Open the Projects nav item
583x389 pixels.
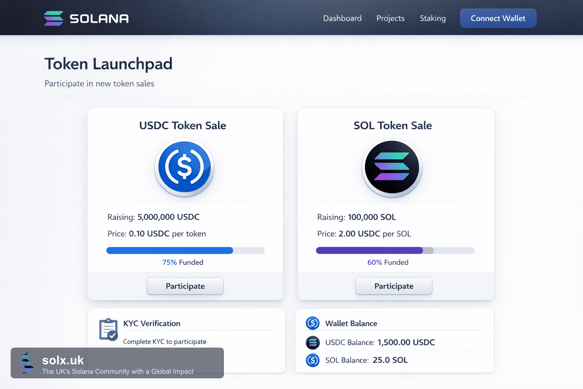[x=391, y=18]
